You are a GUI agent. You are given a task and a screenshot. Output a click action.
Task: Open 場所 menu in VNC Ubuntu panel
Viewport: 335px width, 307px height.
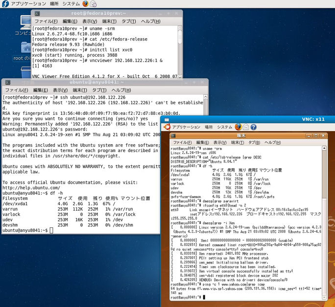coord(209,127)
